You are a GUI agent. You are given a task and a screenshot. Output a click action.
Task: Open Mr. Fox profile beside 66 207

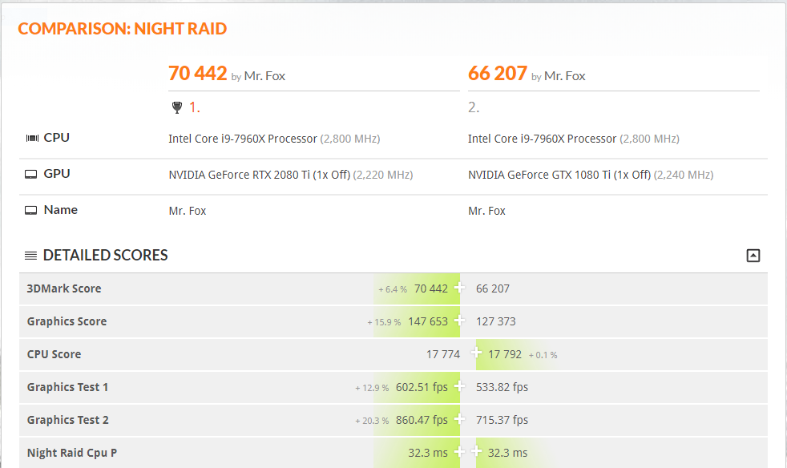(x=565, y=76)
